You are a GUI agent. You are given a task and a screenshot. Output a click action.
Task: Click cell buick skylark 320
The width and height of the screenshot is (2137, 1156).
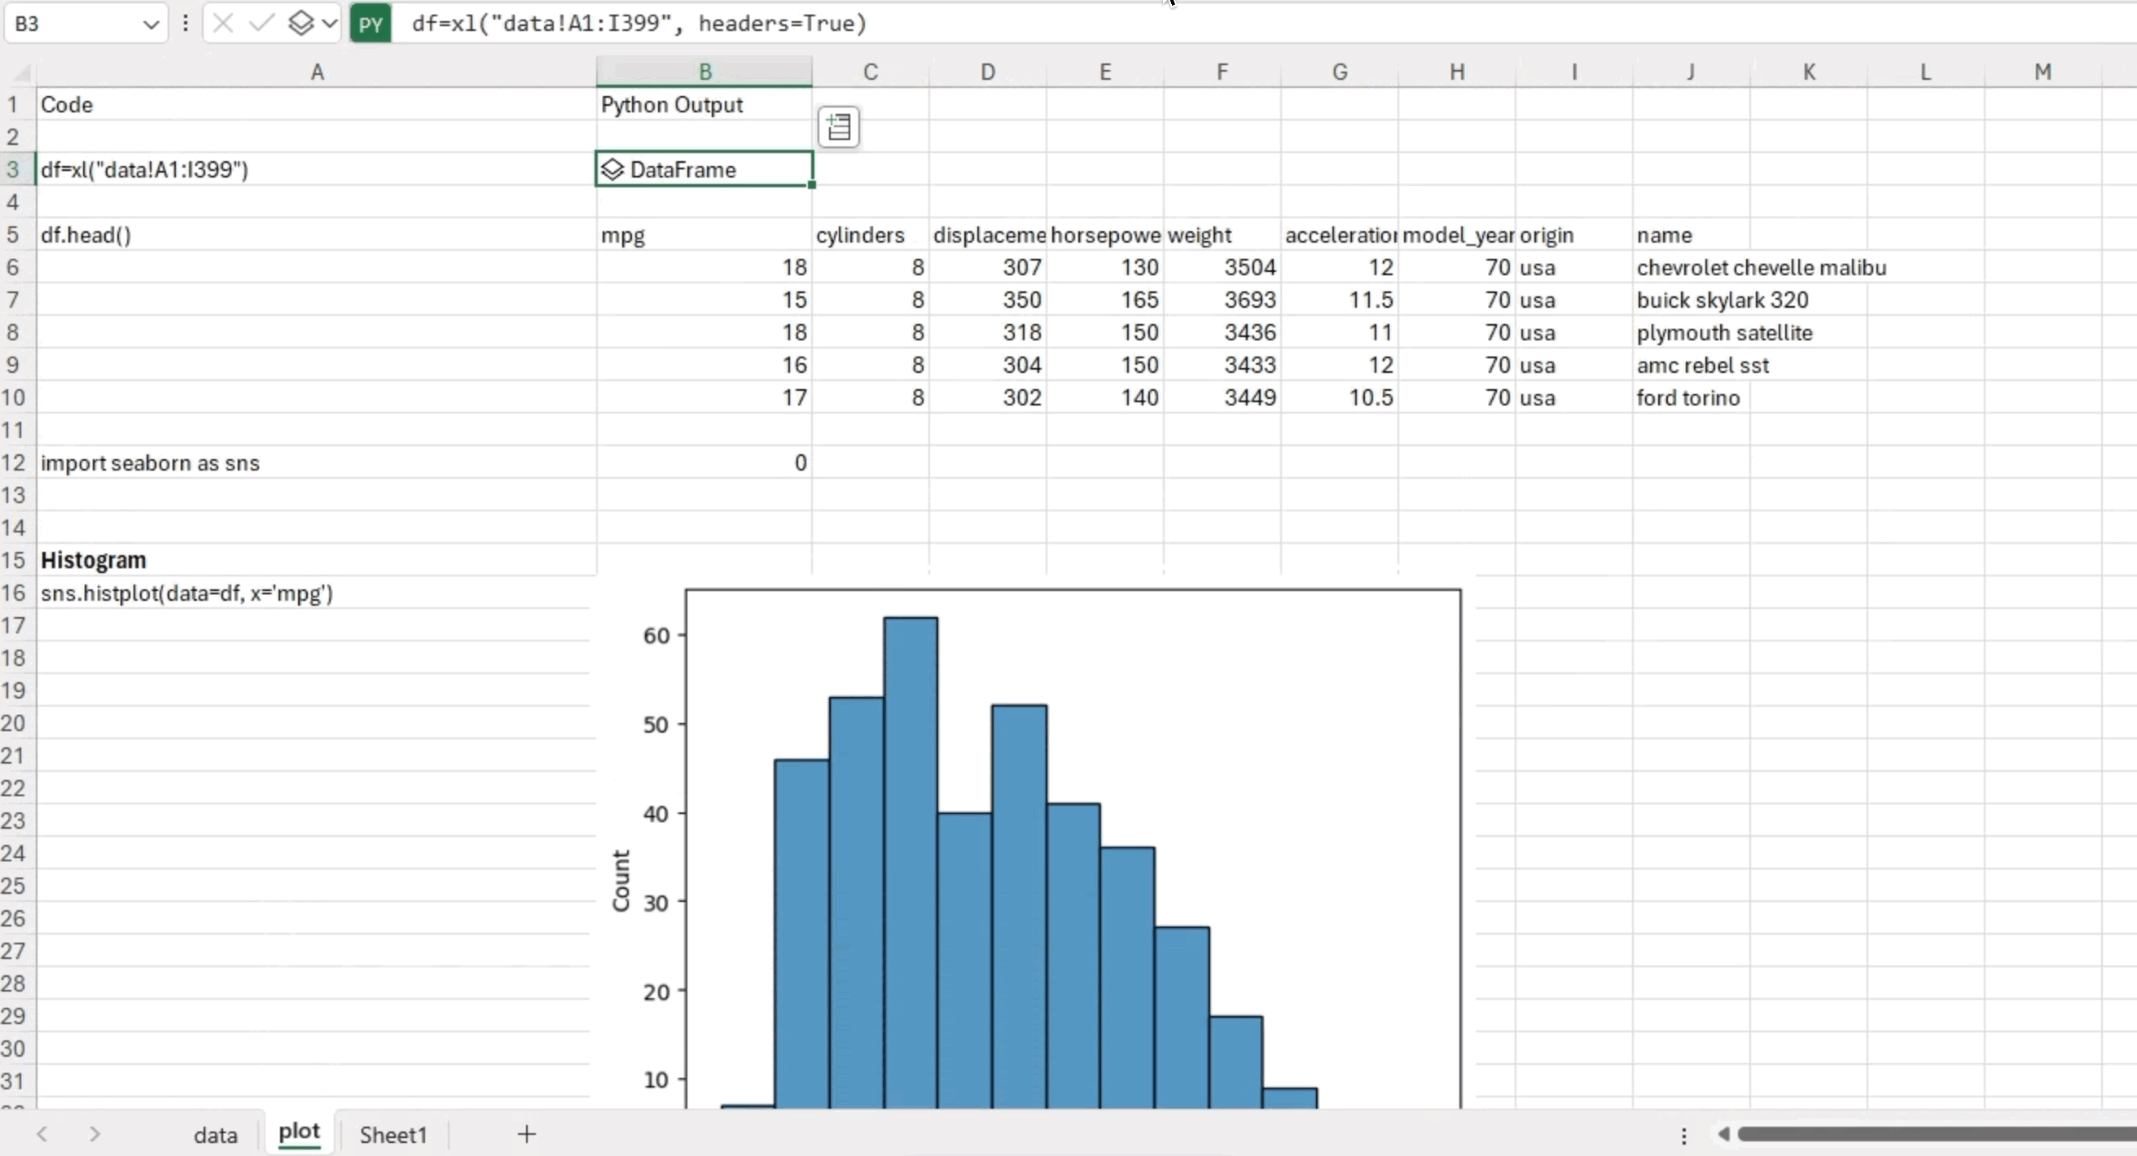1722,300
